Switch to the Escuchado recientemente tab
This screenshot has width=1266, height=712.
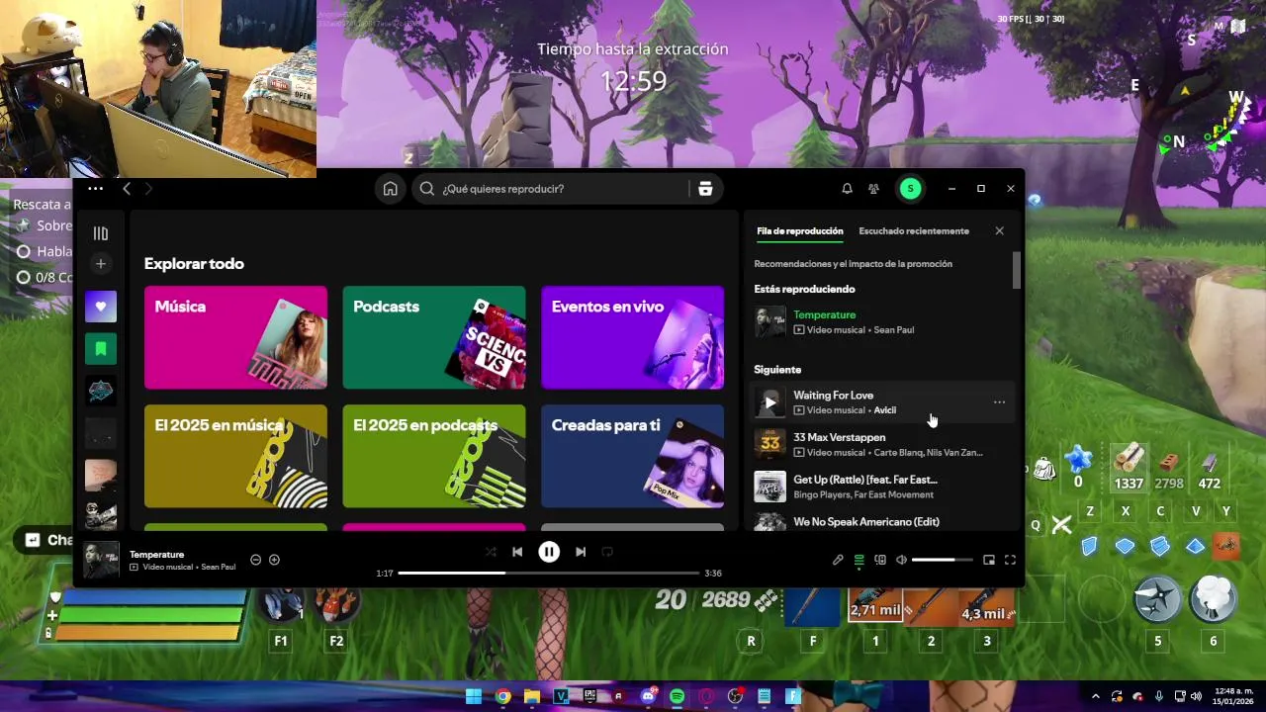(x=914, y=231)
